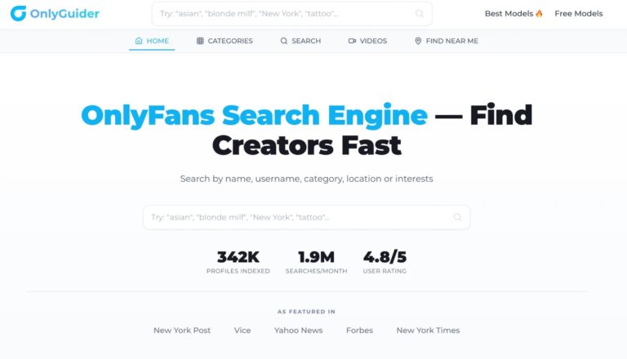Click the Forbes featured label
Viewport: 627px width, 359px height.
click(359, 330)
